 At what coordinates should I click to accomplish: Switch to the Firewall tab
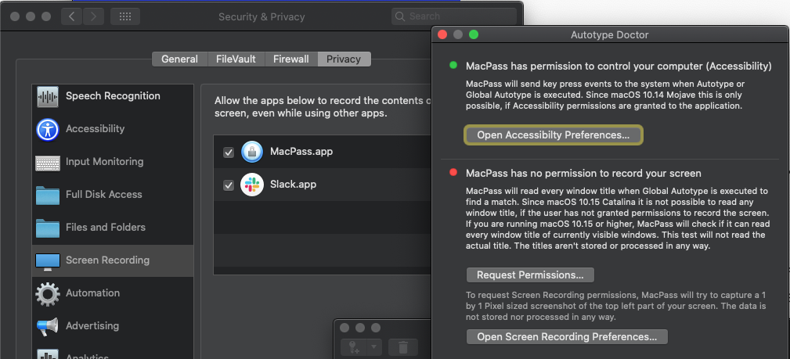click(x=290, y=59)
